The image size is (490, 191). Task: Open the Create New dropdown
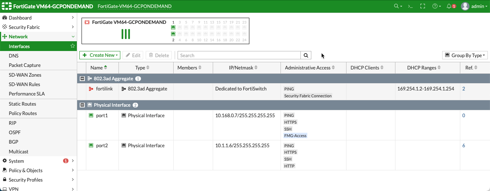click(x=100, y=55)
